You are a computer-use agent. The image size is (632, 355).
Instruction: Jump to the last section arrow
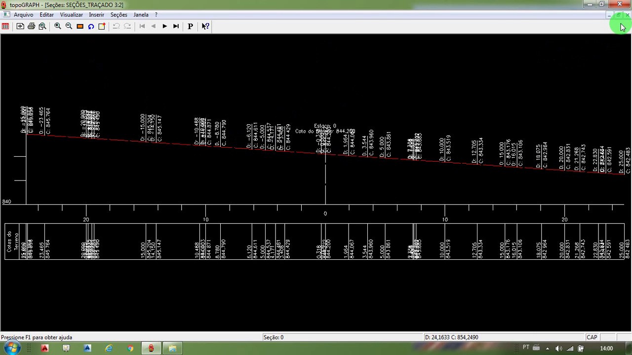pyautogui.click(x=176, y=26)
